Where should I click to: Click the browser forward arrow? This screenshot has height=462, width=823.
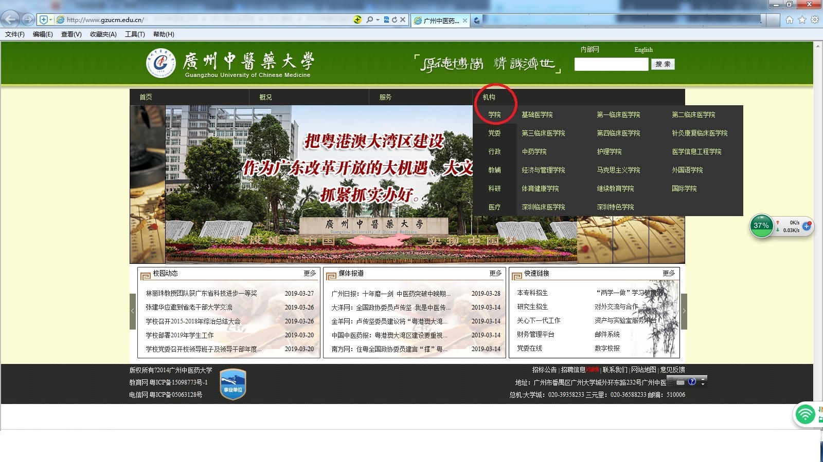(x=28, y=20)
